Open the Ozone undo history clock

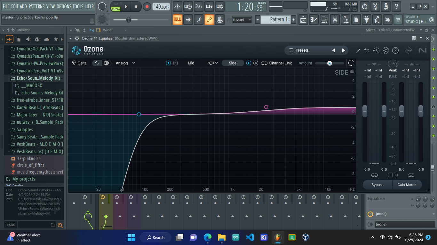tap(376, 50)
